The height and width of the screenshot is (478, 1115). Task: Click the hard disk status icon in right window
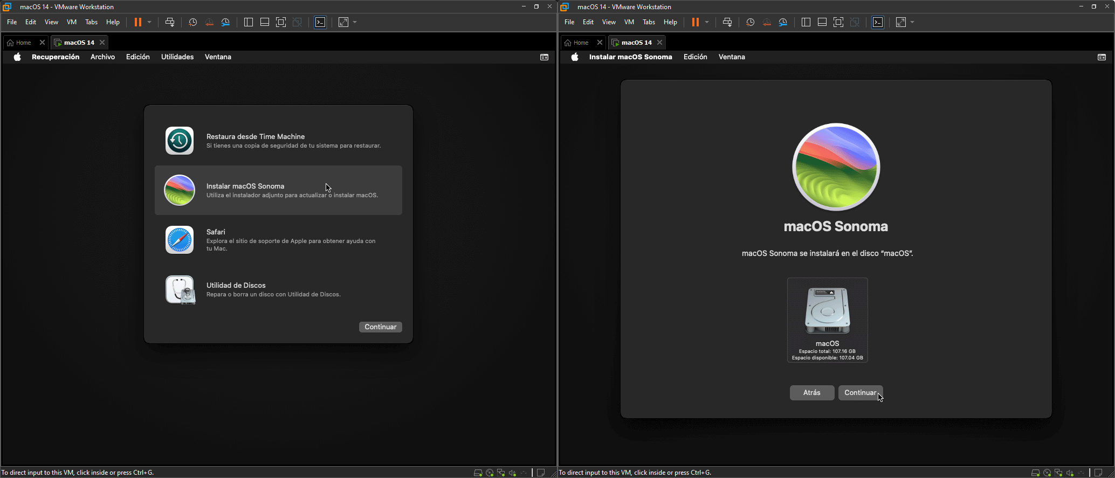click(1035, 473)
